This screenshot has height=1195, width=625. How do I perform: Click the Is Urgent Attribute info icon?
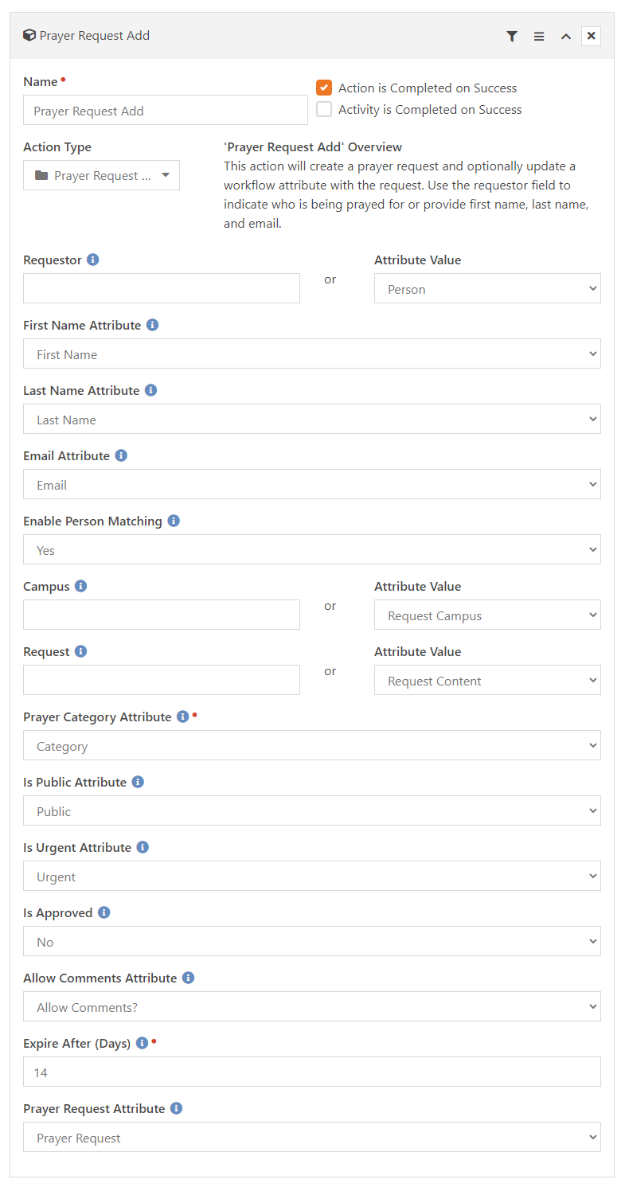click(143, 847)
